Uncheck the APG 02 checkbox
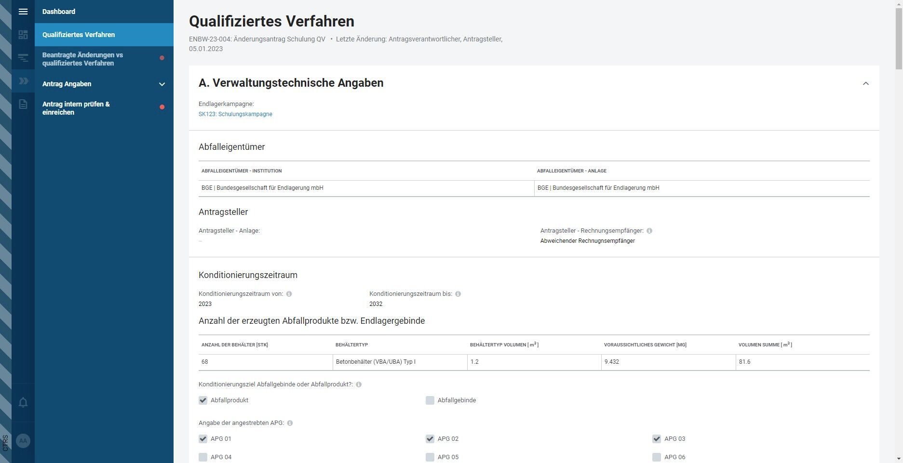The image size is (903, 463). tap(430, 439)
